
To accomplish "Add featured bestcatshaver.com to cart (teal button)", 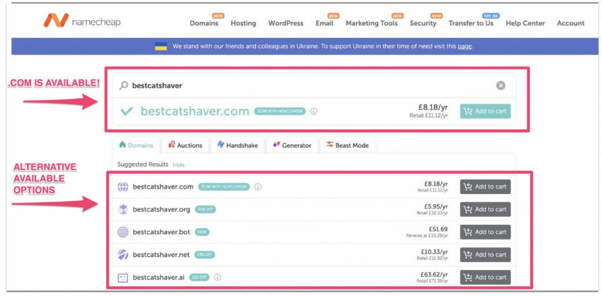I will pyautogui.click(x=485, y=111).
